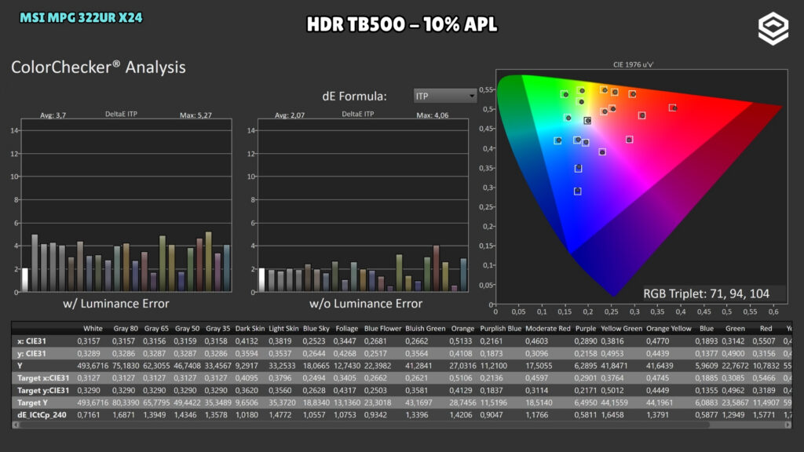Viewport: 804px width, 452px height.
Task: Click the layered hexagon logo icon
Action: point(773,28)
